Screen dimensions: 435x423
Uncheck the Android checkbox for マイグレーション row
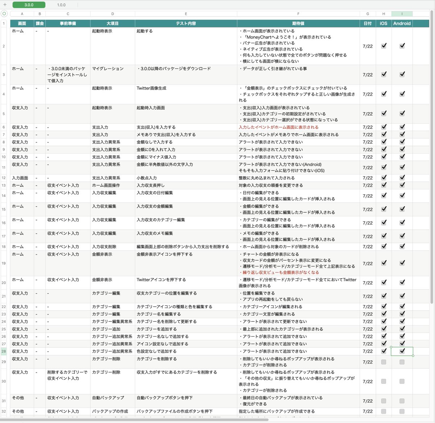[402, 74]
